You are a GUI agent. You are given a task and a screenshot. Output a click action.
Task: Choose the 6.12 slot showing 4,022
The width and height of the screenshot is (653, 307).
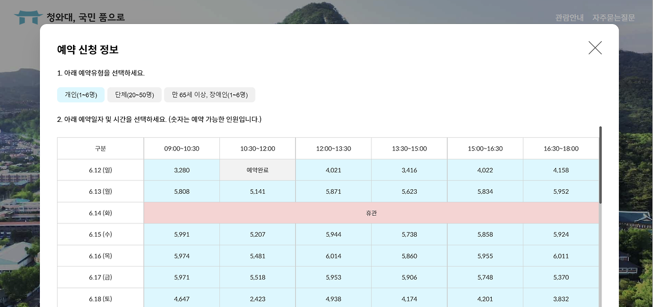(485, 170)
